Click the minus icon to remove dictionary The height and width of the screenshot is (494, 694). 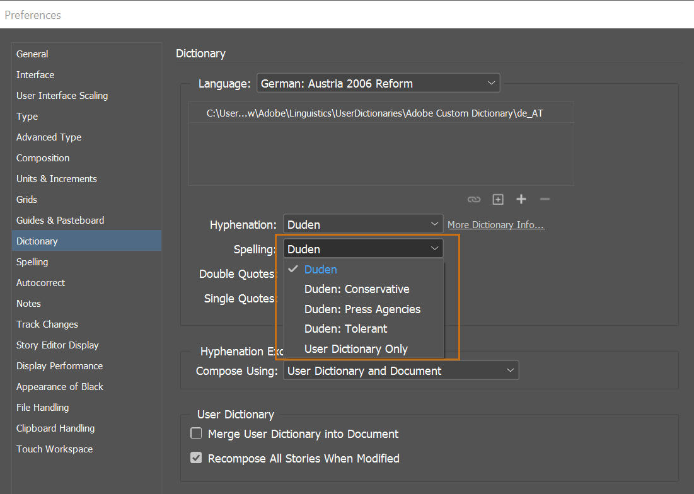[545, 199]
